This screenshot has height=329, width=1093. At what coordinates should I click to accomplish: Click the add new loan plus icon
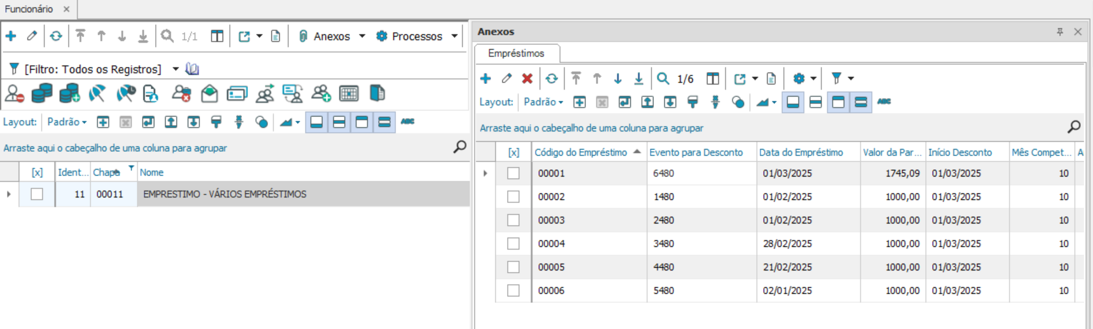coord(486,79)
